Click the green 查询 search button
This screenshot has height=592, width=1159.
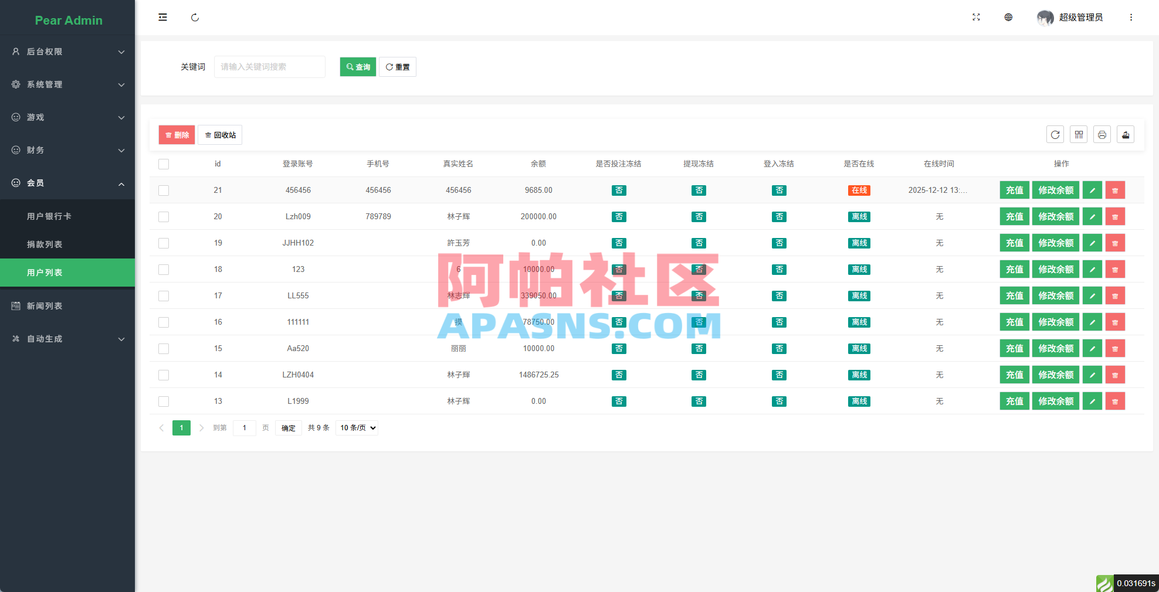point(358,67)
